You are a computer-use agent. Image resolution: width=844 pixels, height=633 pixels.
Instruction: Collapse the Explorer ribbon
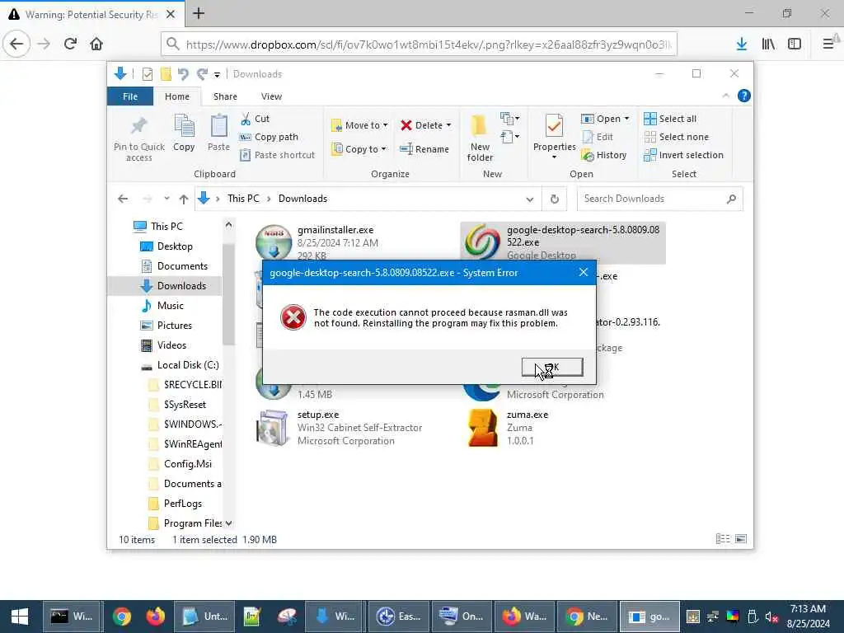click(725, 96)
